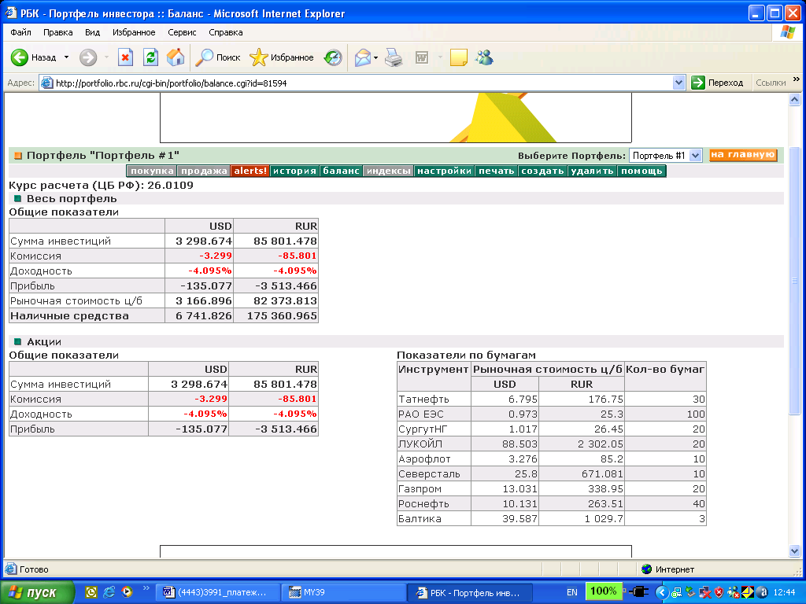Click the vertical scrollbar thumb
Image resolution: width=806 pixels, height=604 pixels.
794,280
